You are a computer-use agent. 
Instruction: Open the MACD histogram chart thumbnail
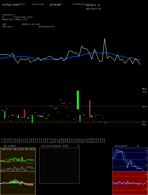18,183
